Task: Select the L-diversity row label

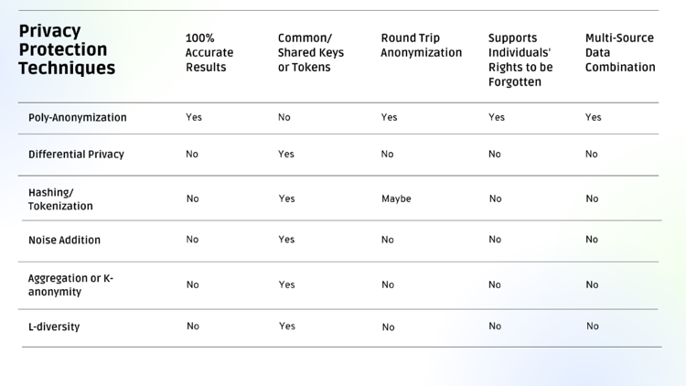Action: 54,327
